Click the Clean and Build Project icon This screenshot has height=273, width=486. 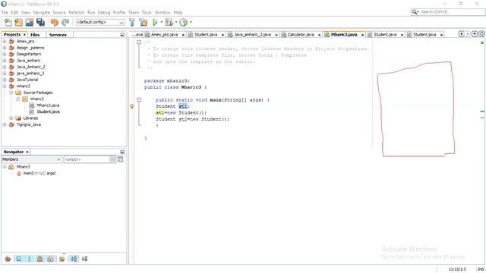pos(144,22)
